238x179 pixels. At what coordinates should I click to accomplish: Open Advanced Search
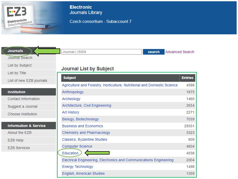180,52
